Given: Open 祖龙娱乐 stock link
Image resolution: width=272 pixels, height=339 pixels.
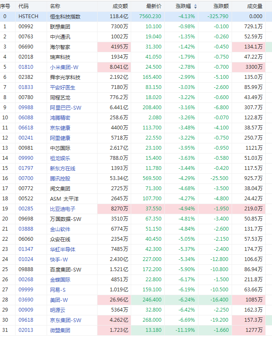Looking at the screenshot, I should tap(60, 158).
